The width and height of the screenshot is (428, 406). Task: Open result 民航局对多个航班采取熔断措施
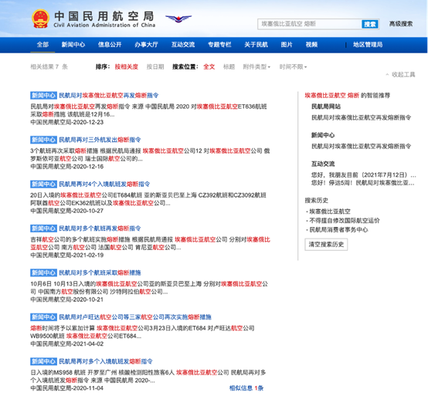point(100,272)
